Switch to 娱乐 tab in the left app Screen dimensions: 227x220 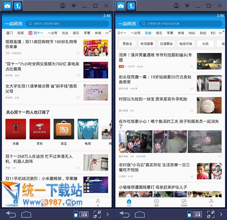(76, 33)
